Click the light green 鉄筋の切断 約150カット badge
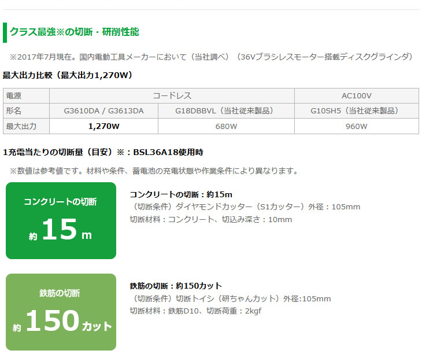422x354 pixels. click(x=61, y=312)
